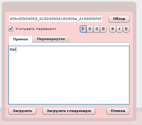
Task: Toggle bold formatting (B)
Action: tap(113, 29)
